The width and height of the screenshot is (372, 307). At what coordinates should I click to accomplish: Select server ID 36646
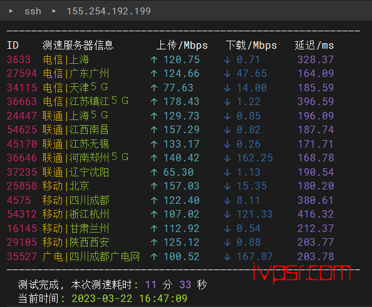(x=22, y=158)
